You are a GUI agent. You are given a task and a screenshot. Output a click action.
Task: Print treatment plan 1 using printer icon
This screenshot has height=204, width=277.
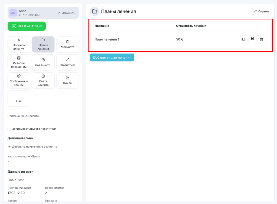(252, 39)
